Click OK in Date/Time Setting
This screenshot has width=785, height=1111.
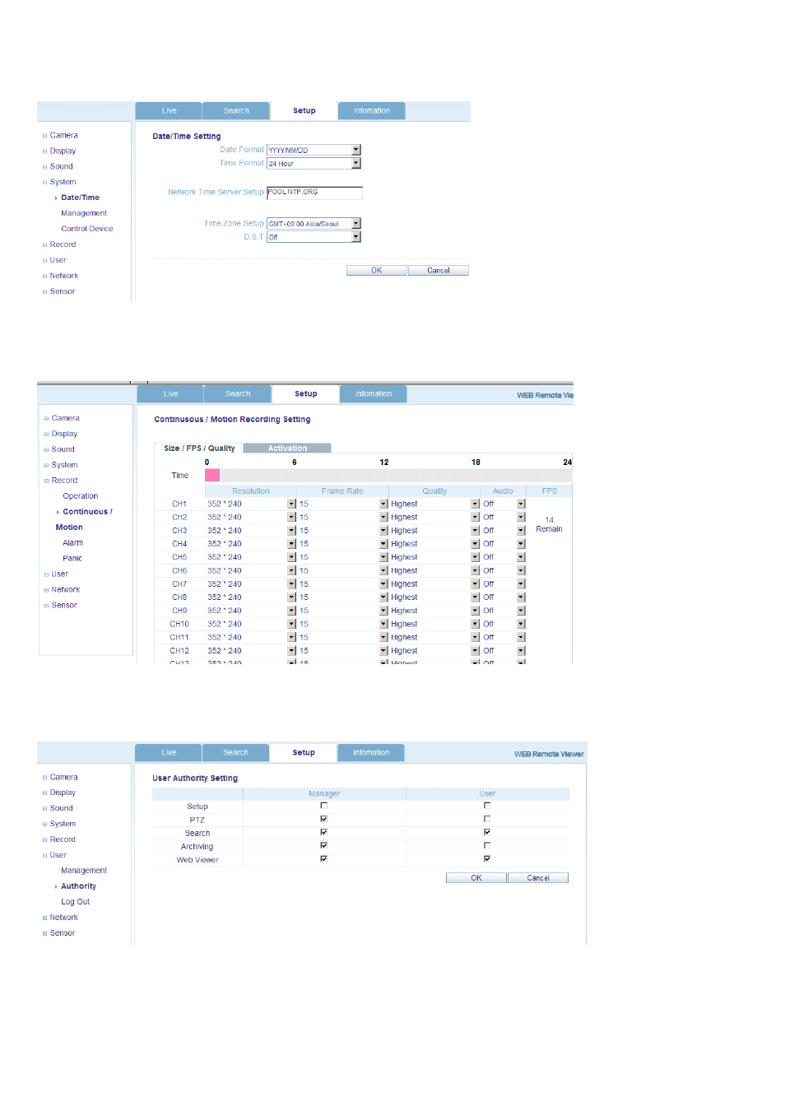pos(377,271)
